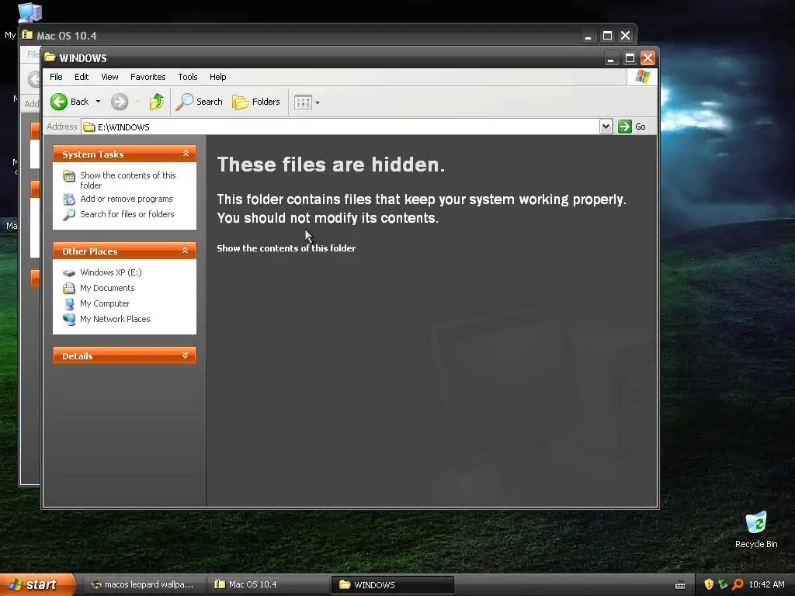
Task: Close the Mac OS 10.4 window
Action: pos(625,36)
